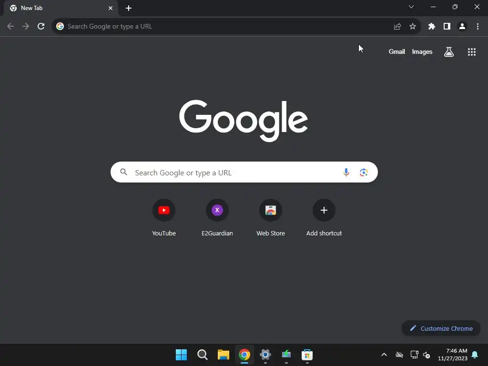
Task: Open the E2Guardian shortcut
Action: coord(217,218)
